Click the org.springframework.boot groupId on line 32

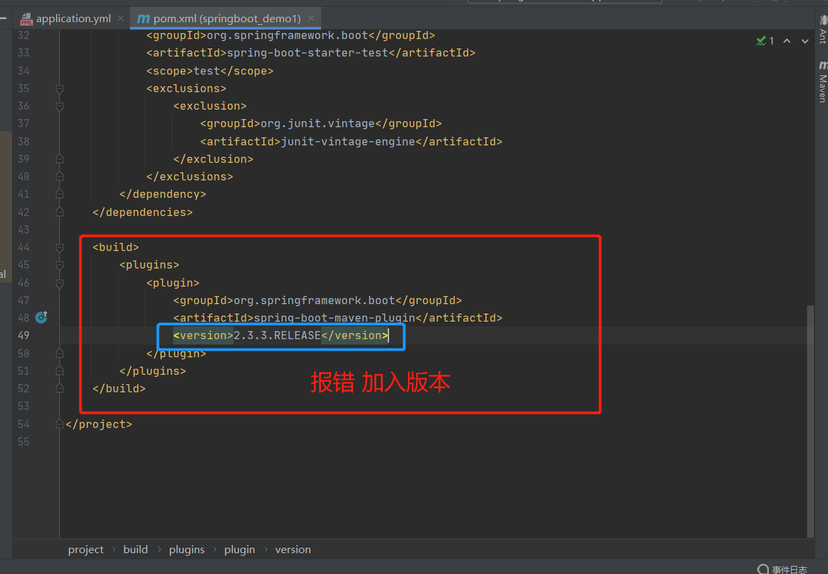point(287,36)
